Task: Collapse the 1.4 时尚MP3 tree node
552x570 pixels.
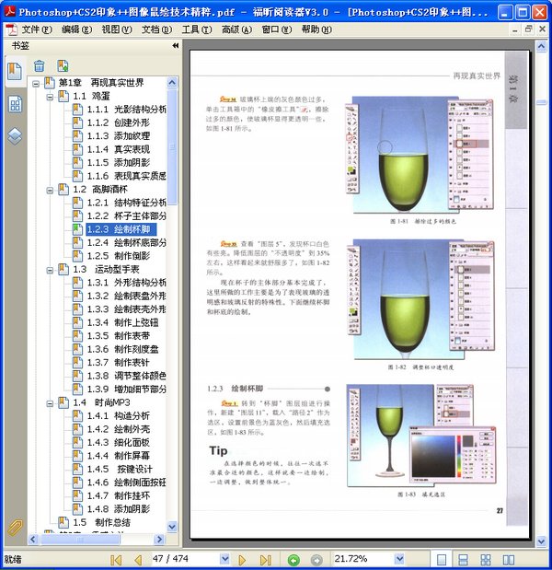Action: (50, 403)
